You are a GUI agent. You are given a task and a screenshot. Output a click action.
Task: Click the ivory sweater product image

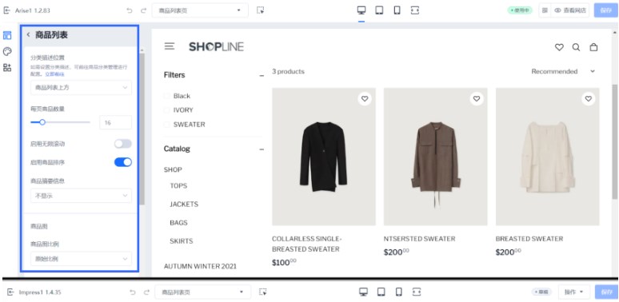pos(548,157)
